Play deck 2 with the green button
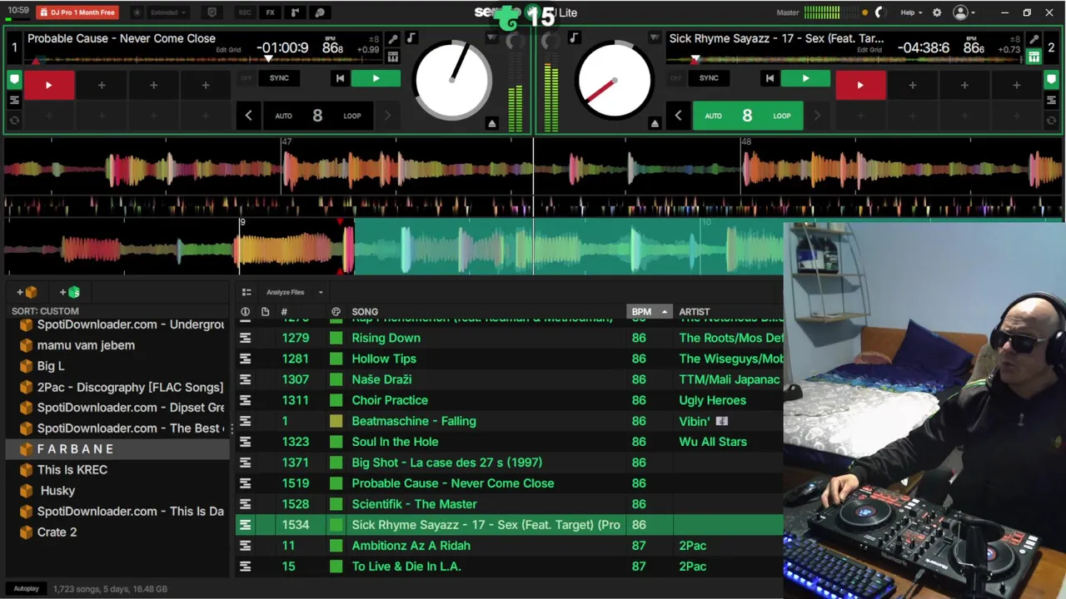Screen dimensions: 1066x599 point(805,78)
